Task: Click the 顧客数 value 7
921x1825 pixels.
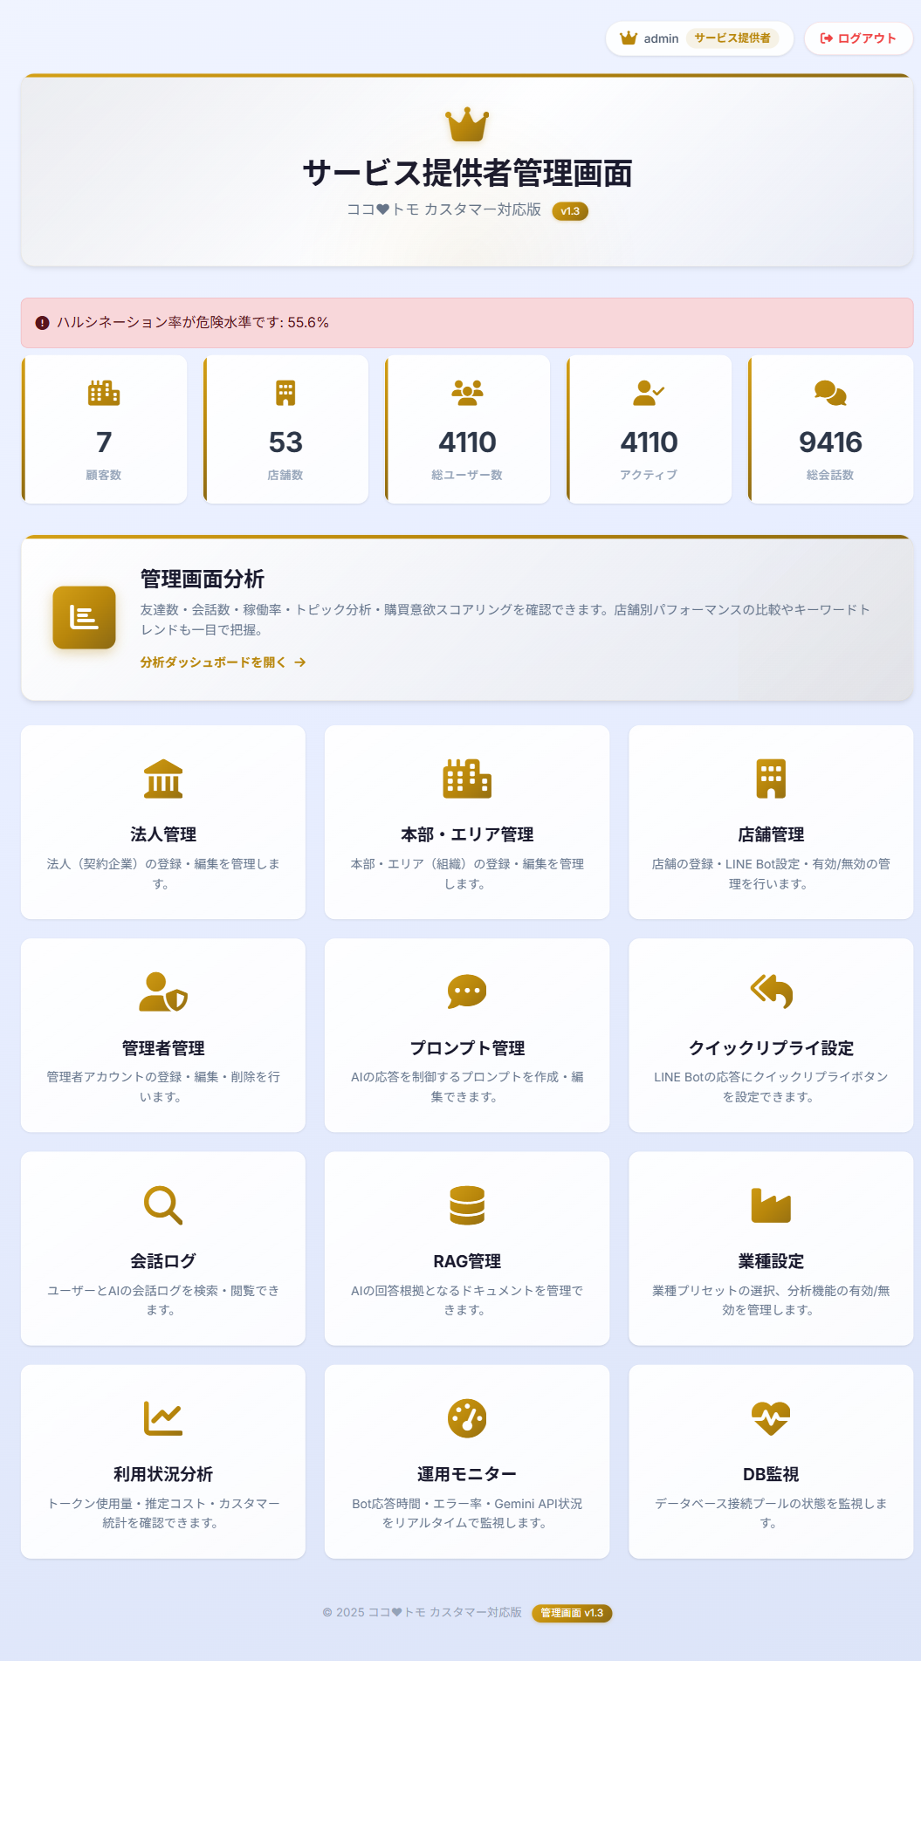Action: click(104, 443)
